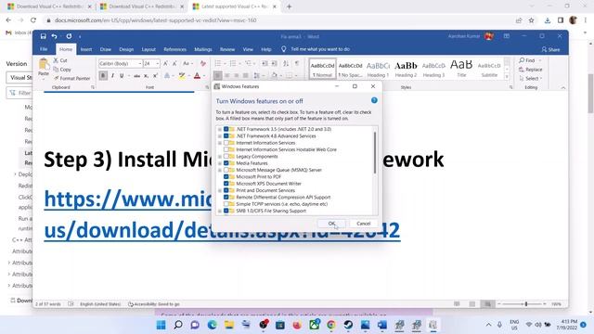The image size is (594, 334).
Task: Click the Increase Indent icon
Action: (x=275, y=63)
